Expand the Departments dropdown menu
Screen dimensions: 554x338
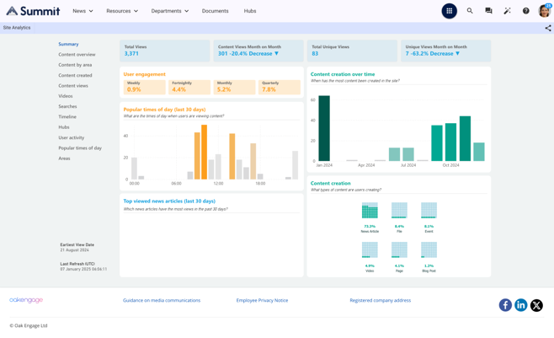click(169, 11)
